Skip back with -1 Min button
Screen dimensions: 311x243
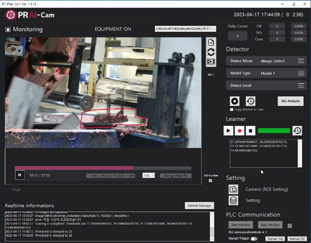pyautogui.click(x=92, y=176)
